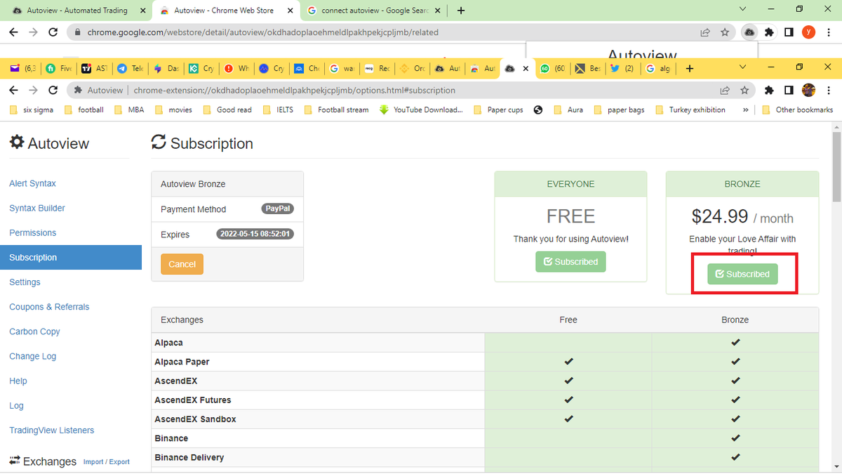Open the 'six sigma' bookmark folder
Viewport: 842px width, 474px height.
pos(32,110)
